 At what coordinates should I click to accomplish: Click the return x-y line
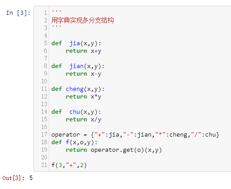point(84,74)
